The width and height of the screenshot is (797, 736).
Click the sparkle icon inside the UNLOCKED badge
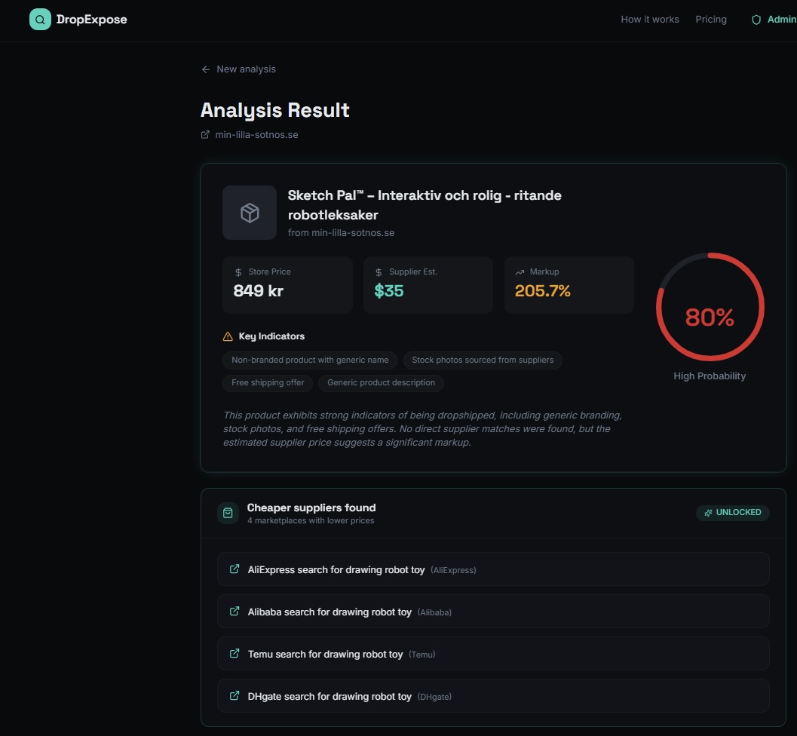click(x=708, y=513)
